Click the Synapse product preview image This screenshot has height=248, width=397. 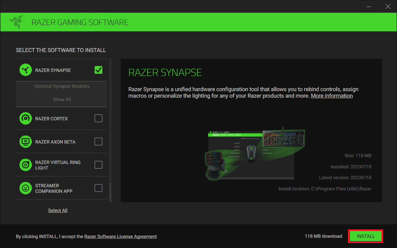coord(255,153)
